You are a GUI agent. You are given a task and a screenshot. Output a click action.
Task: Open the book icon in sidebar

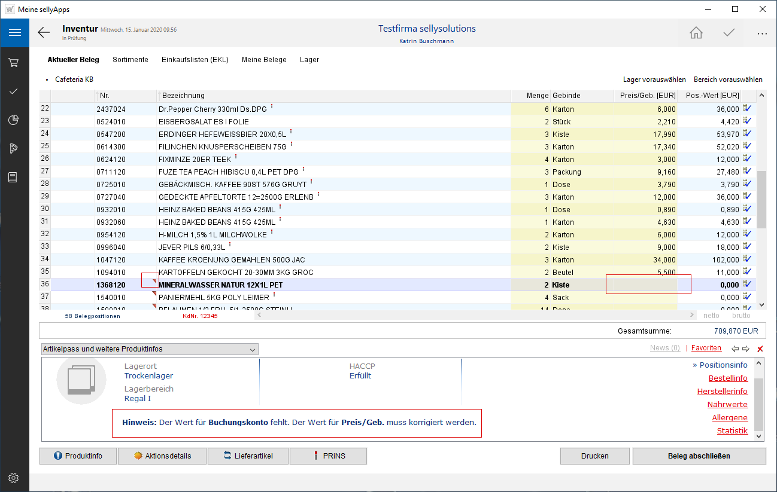click(x=14, y=178)
